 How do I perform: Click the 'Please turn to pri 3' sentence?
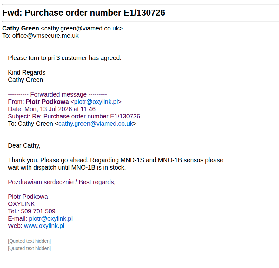[x=64, y=58]
